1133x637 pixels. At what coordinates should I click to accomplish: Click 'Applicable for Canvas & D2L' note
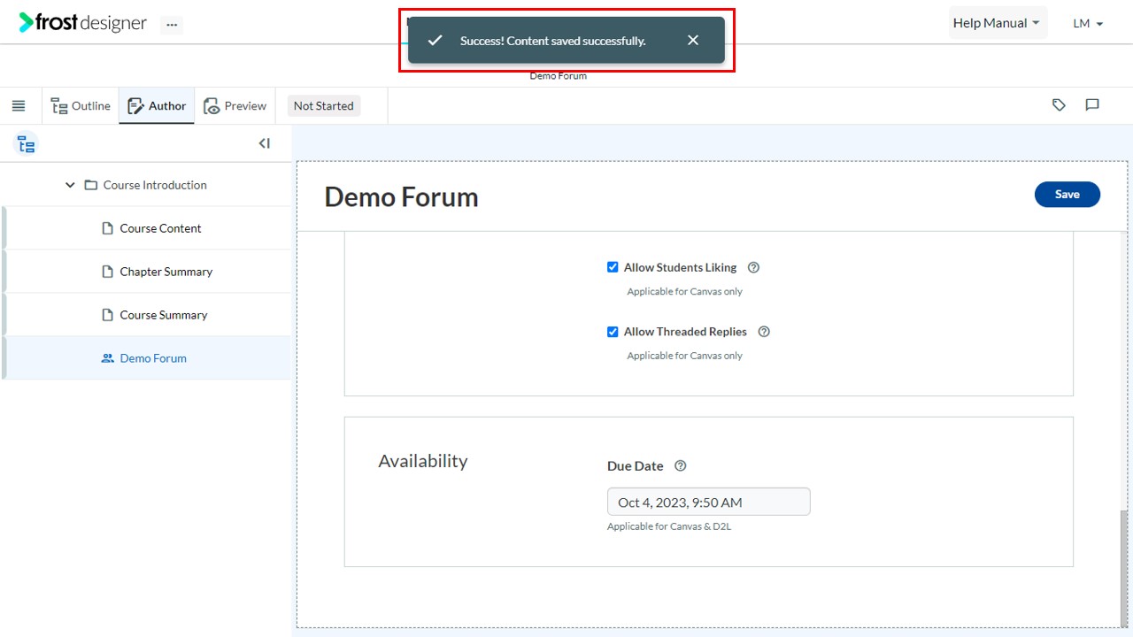click(x=669, y=526)
